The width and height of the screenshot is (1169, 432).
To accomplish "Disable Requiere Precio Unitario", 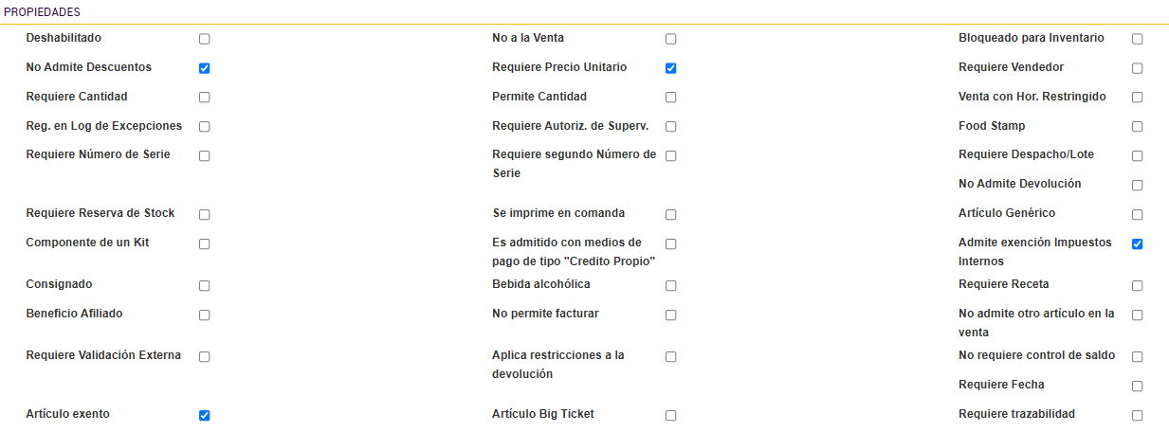I will (x=671, y=68).
